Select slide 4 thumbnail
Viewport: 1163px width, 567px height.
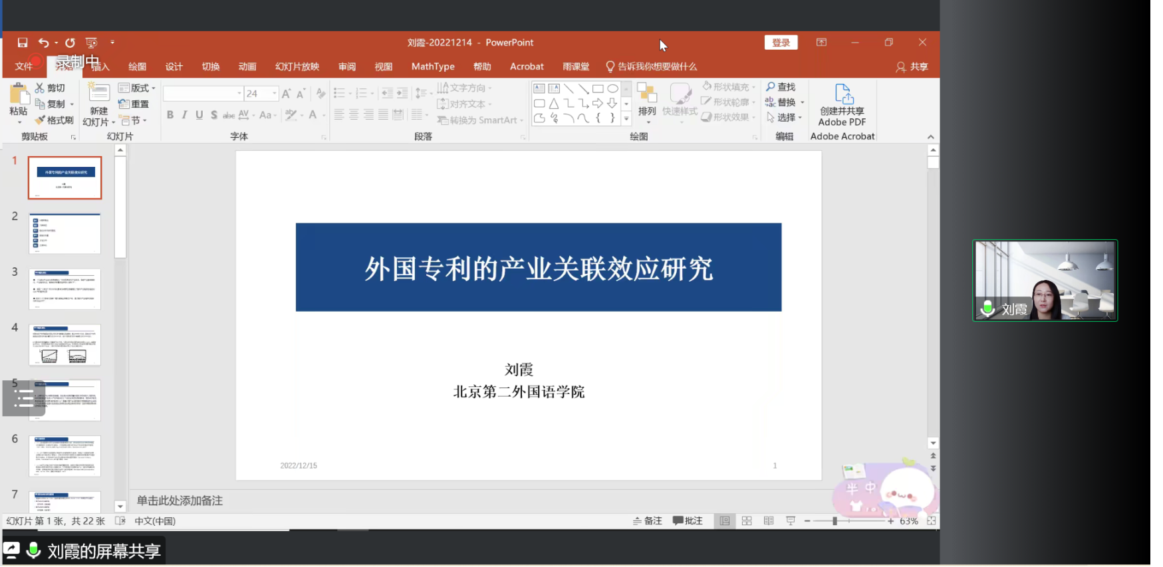pyautogui.click(x=65, y=345)
